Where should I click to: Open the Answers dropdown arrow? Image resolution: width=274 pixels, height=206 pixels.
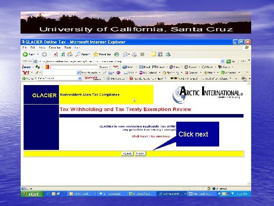coord(239,72)
